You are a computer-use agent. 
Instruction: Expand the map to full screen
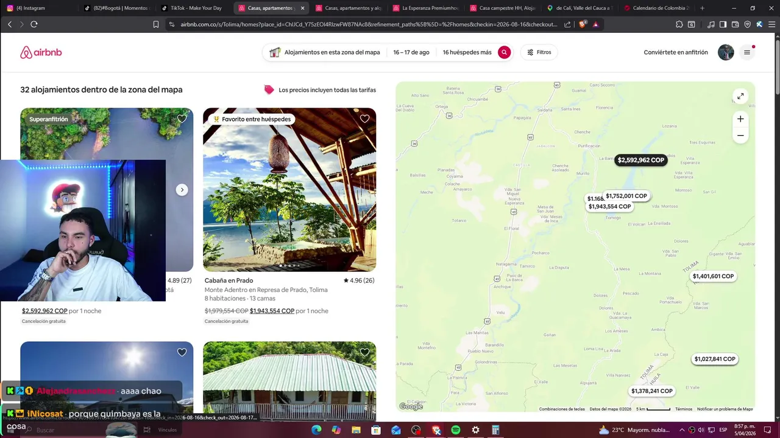740,96
